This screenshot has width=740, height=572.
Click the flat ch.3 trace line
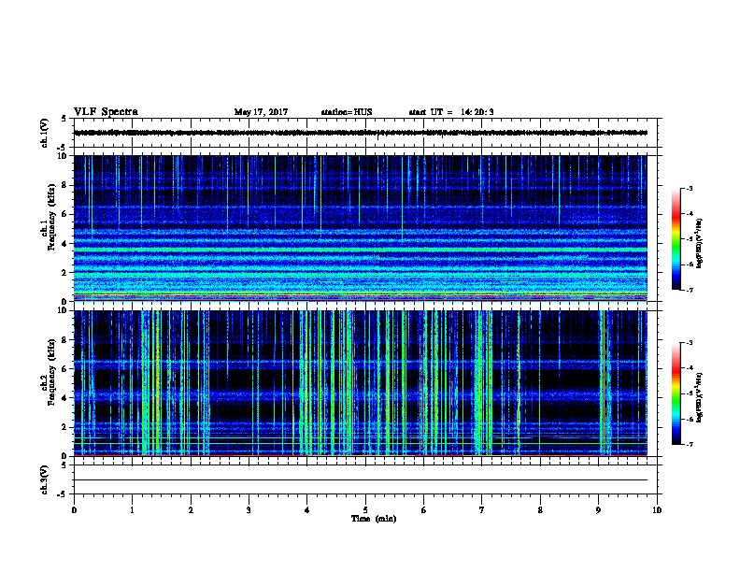point(361,480)
